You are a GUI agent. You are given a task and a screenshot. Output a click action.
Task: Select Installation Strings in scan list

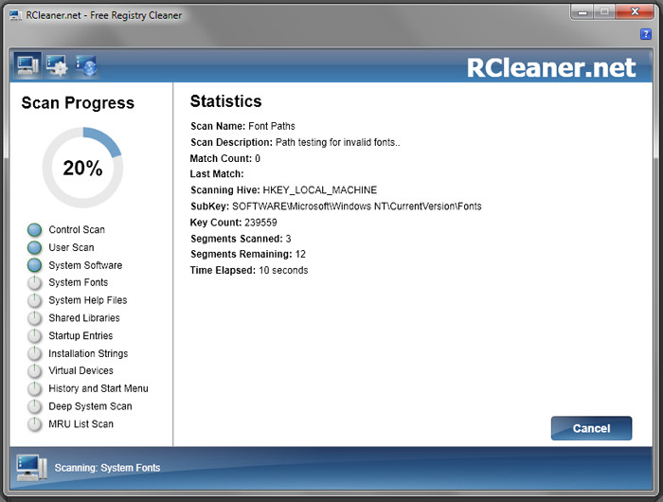(88, 353)
